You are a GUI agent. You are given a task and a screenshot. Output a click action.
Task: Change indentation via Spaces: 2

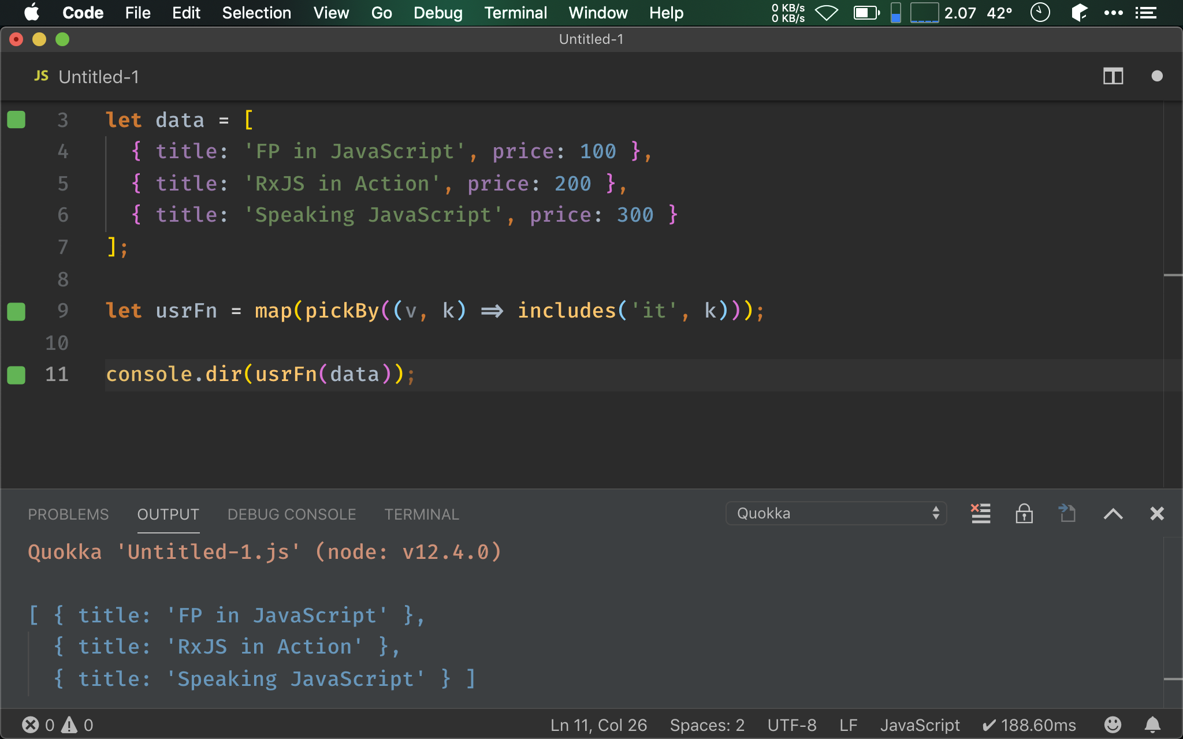pos(707,725)
